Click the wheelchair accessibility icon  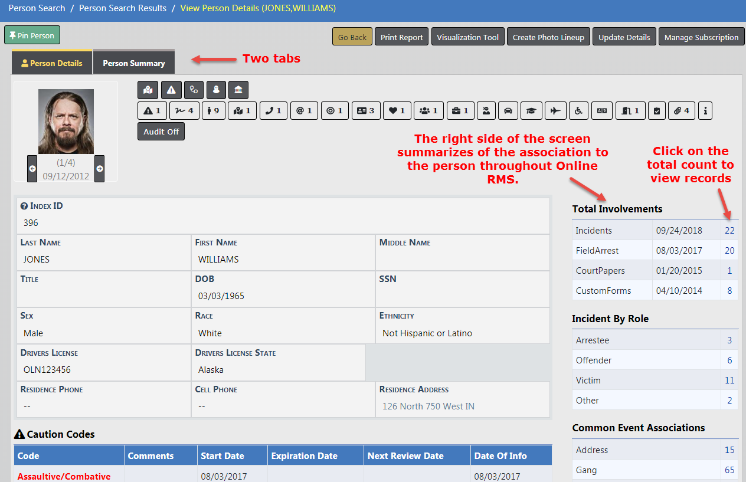pos(578,110)
